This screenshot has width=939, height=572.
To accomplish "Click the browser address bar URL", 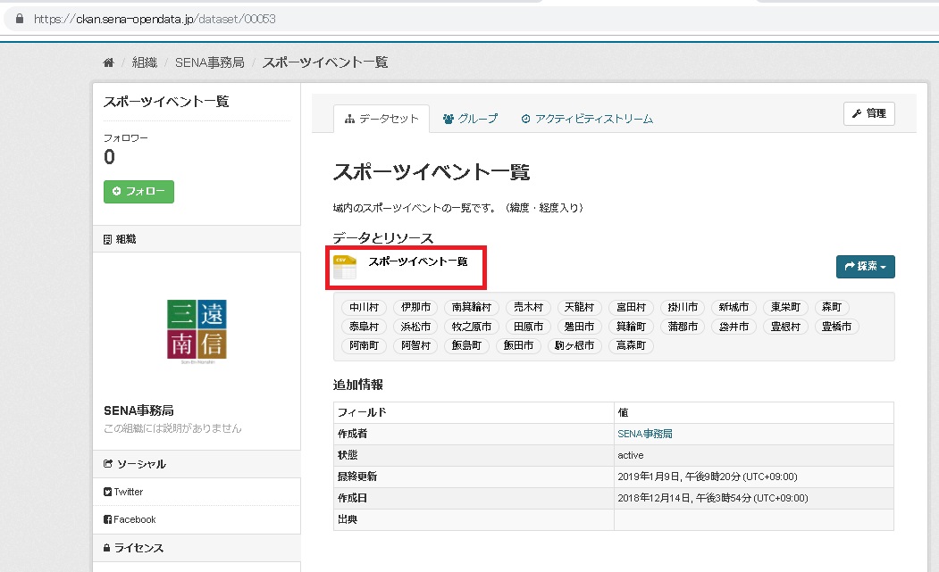I will (x=154, y=18).
